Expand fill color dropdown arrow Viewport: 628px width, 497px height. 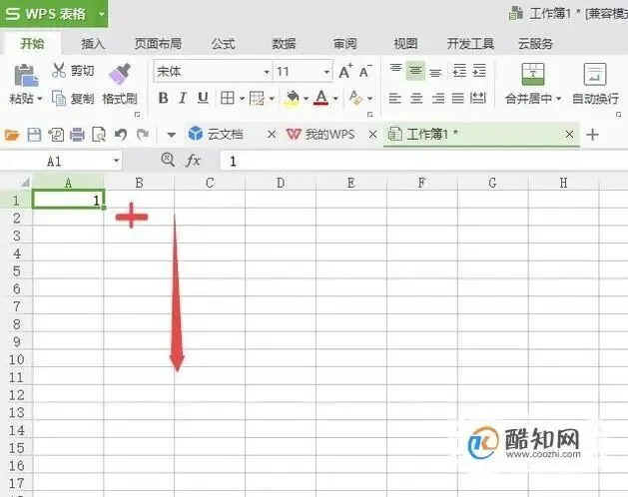[306, 98]
